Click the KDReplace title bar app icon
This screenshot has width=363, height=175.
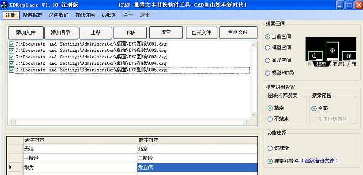5,5
